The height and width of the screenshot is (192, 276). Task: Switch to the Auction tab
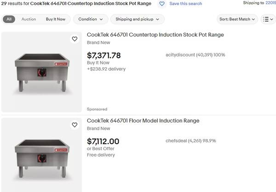[29, 19]
